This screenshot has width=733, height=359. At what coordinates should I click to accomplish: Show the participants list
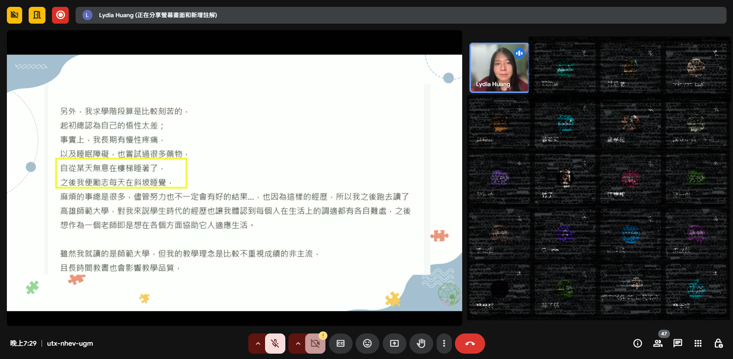tap(658, 343)
